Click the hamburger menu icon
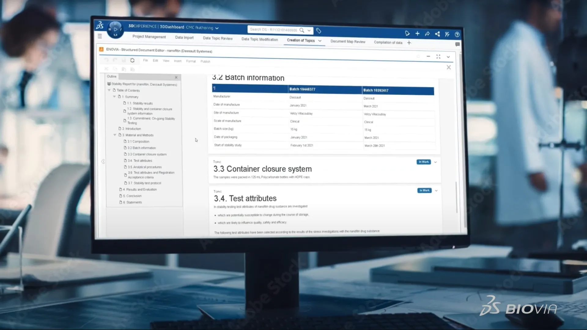 click(100, 36)
